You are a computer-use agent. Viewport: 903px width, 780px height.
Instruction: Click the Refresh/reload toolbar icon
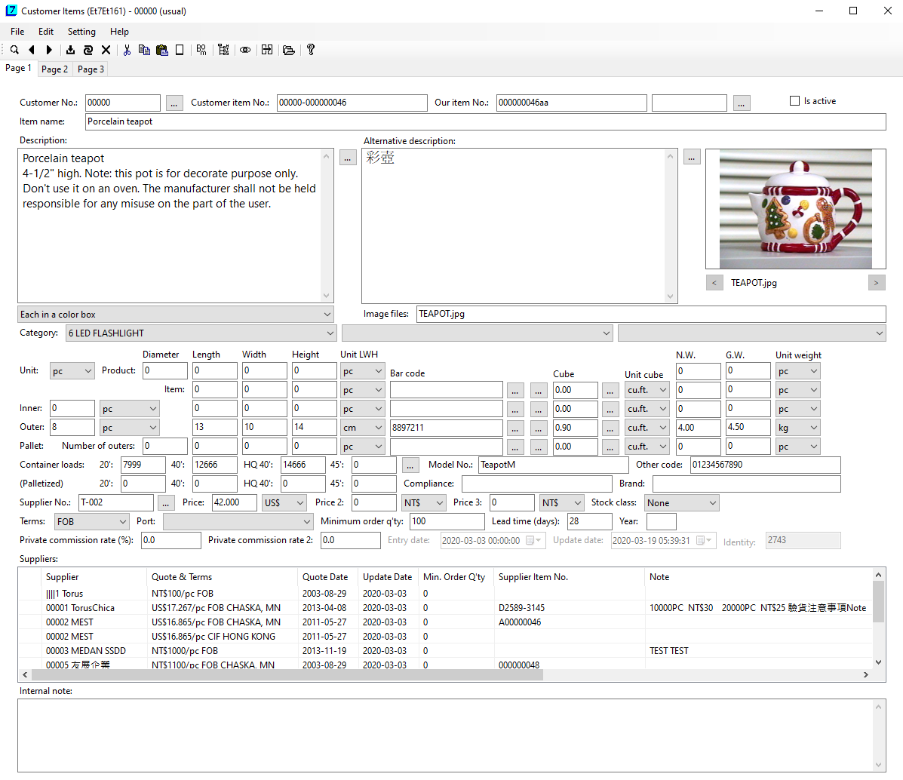click(88, 50)
